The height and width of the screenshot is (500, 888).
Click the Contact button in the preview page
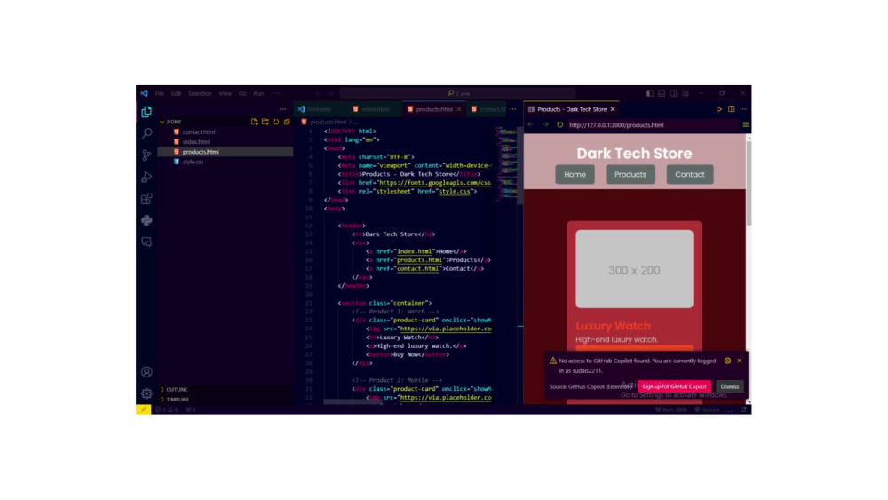pyautogui.click(x=690, y=174)
